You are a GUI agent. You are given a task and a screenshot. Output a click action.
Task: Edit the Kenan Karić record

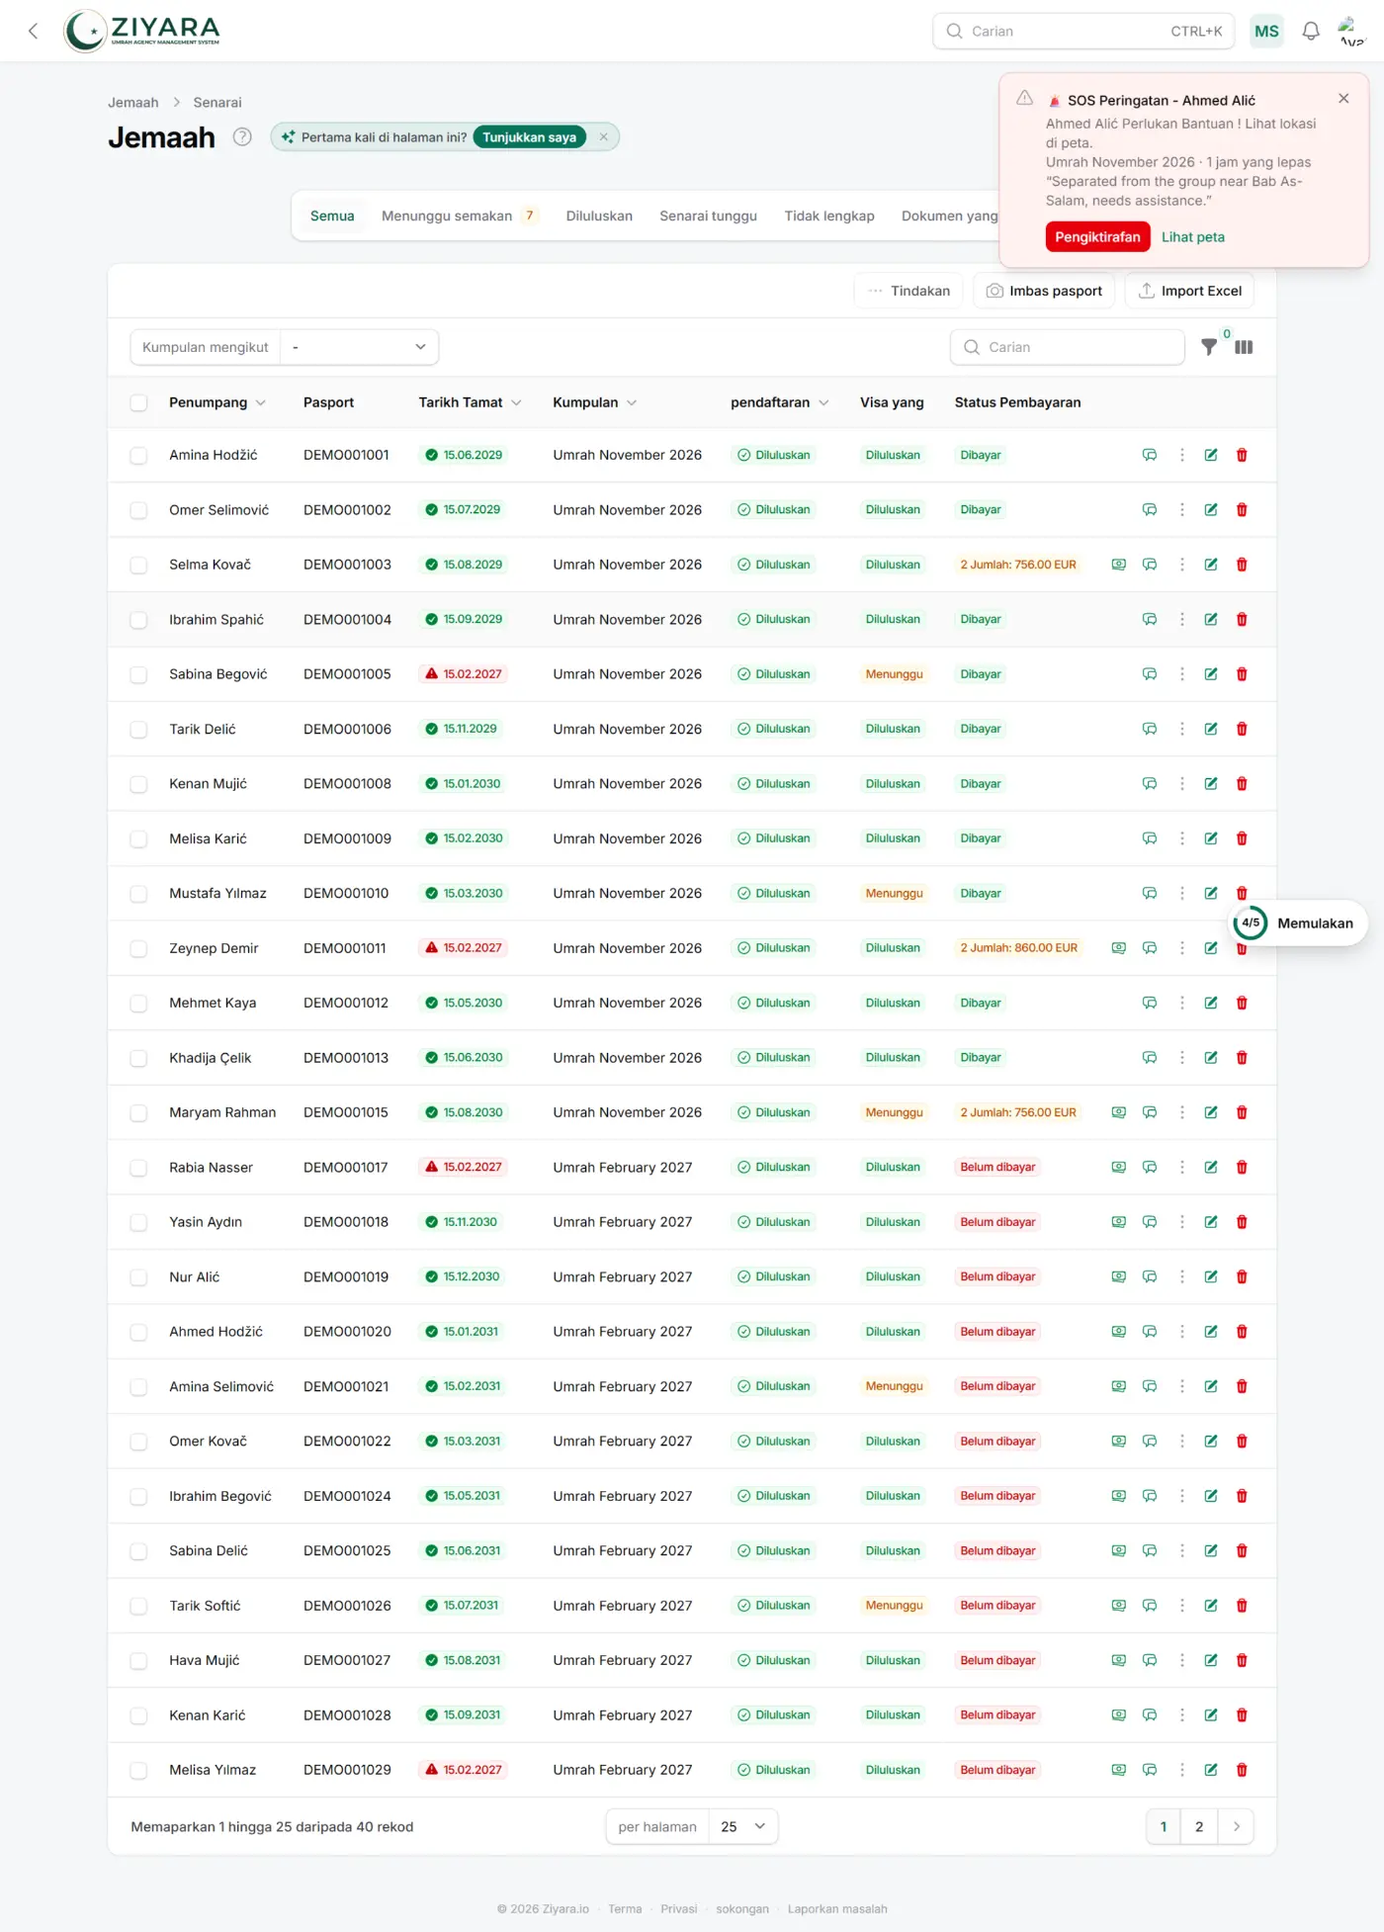click(x=1211, y=1715)
